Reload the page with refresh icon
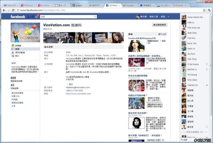This screenshot has height=143, width=213. 13,10
